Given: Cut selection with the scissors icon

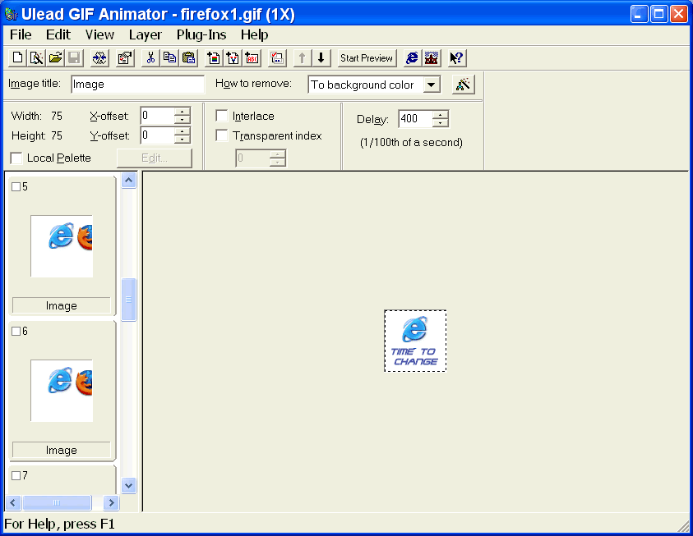Looking at the screenshot, I should [x=150, y=57].
